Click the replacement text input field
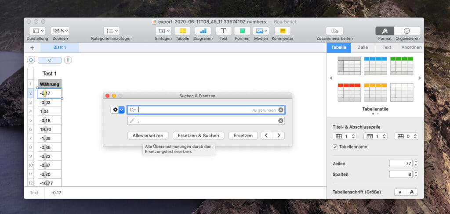This screenshot has width=450, height=214. tap(207, 121)
